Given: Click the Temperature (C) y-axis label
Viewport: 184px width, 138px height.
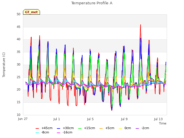Looking at the screenshot, I should pyautogui.click(x=4, y=65).
